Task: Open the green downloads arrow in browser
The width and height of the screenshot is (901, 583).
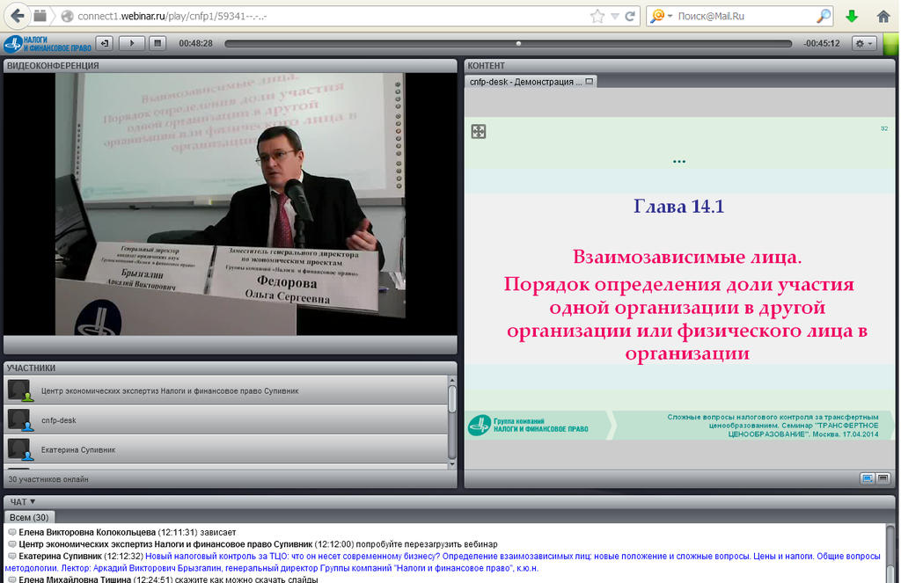Action: pos(851,16)
